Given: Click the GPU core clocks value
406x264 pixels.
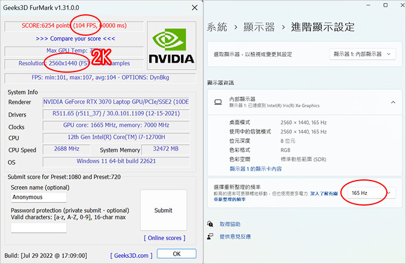Looking at the screenshot, I should click(116, 125).
